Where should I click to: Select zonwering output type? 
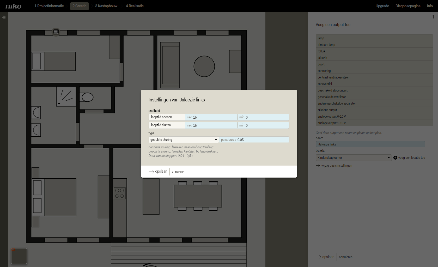point(374,71)
